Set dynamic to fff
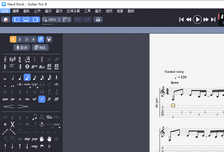This screenshot has width=224, height=152. (x=56, y=99)
